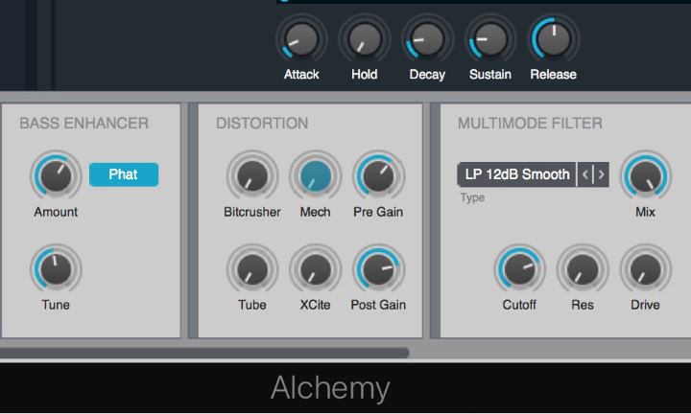Click the filter Res knob

(x=583, y=269)
